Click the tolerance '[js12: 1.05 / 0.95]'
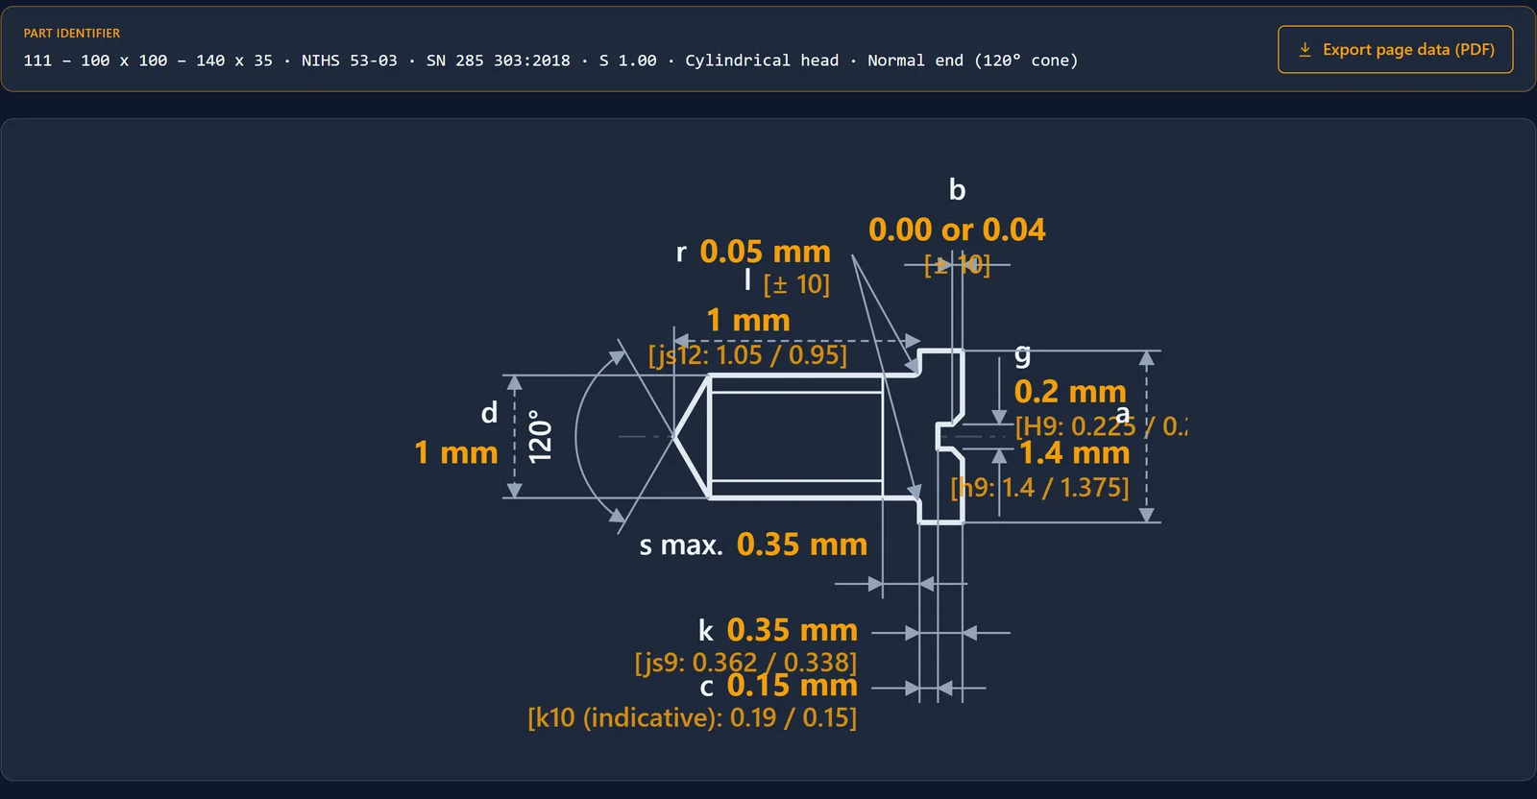Viewport: 1537px width, 799px height. tap(747, 354)
